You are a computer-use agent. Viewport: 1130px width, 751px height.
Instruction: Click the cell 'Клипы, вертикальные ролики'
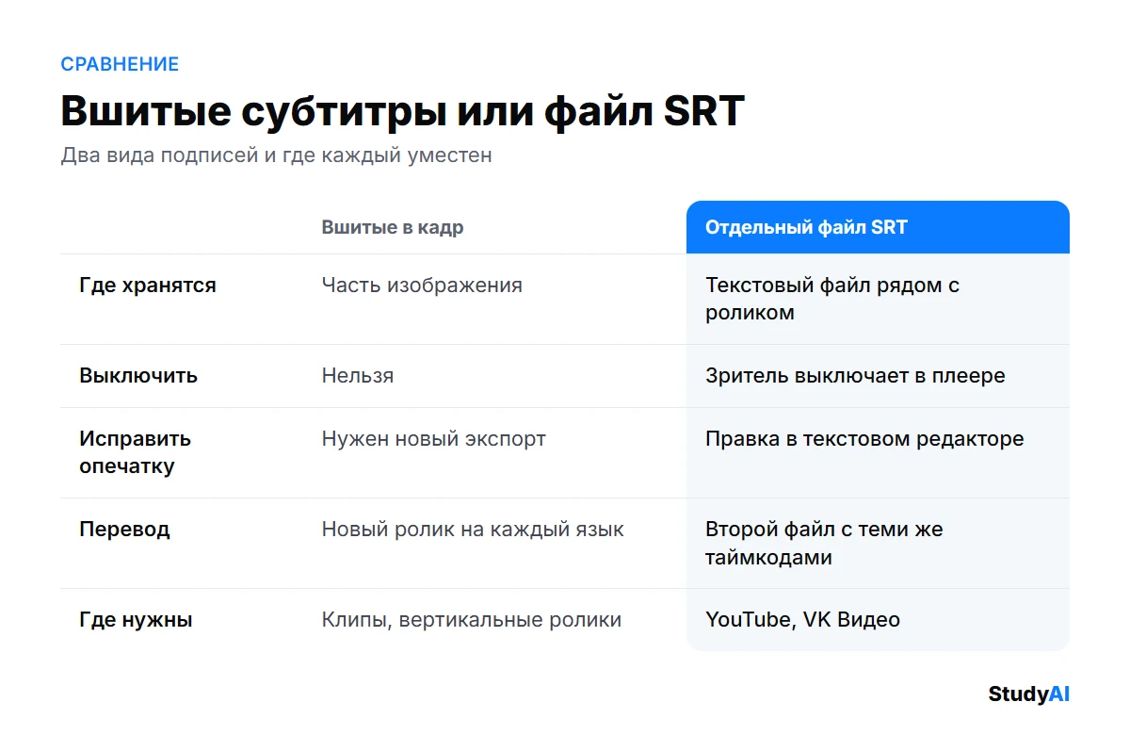pyautogui.click(x=472, y=620)
